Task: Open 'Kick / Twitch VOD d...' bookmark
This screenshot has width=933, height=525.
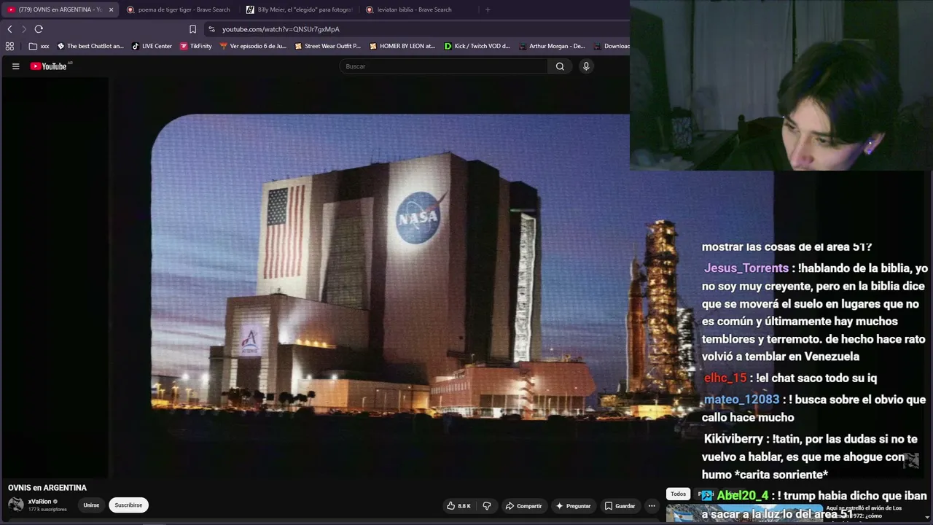Action: [x=477, y=46]
